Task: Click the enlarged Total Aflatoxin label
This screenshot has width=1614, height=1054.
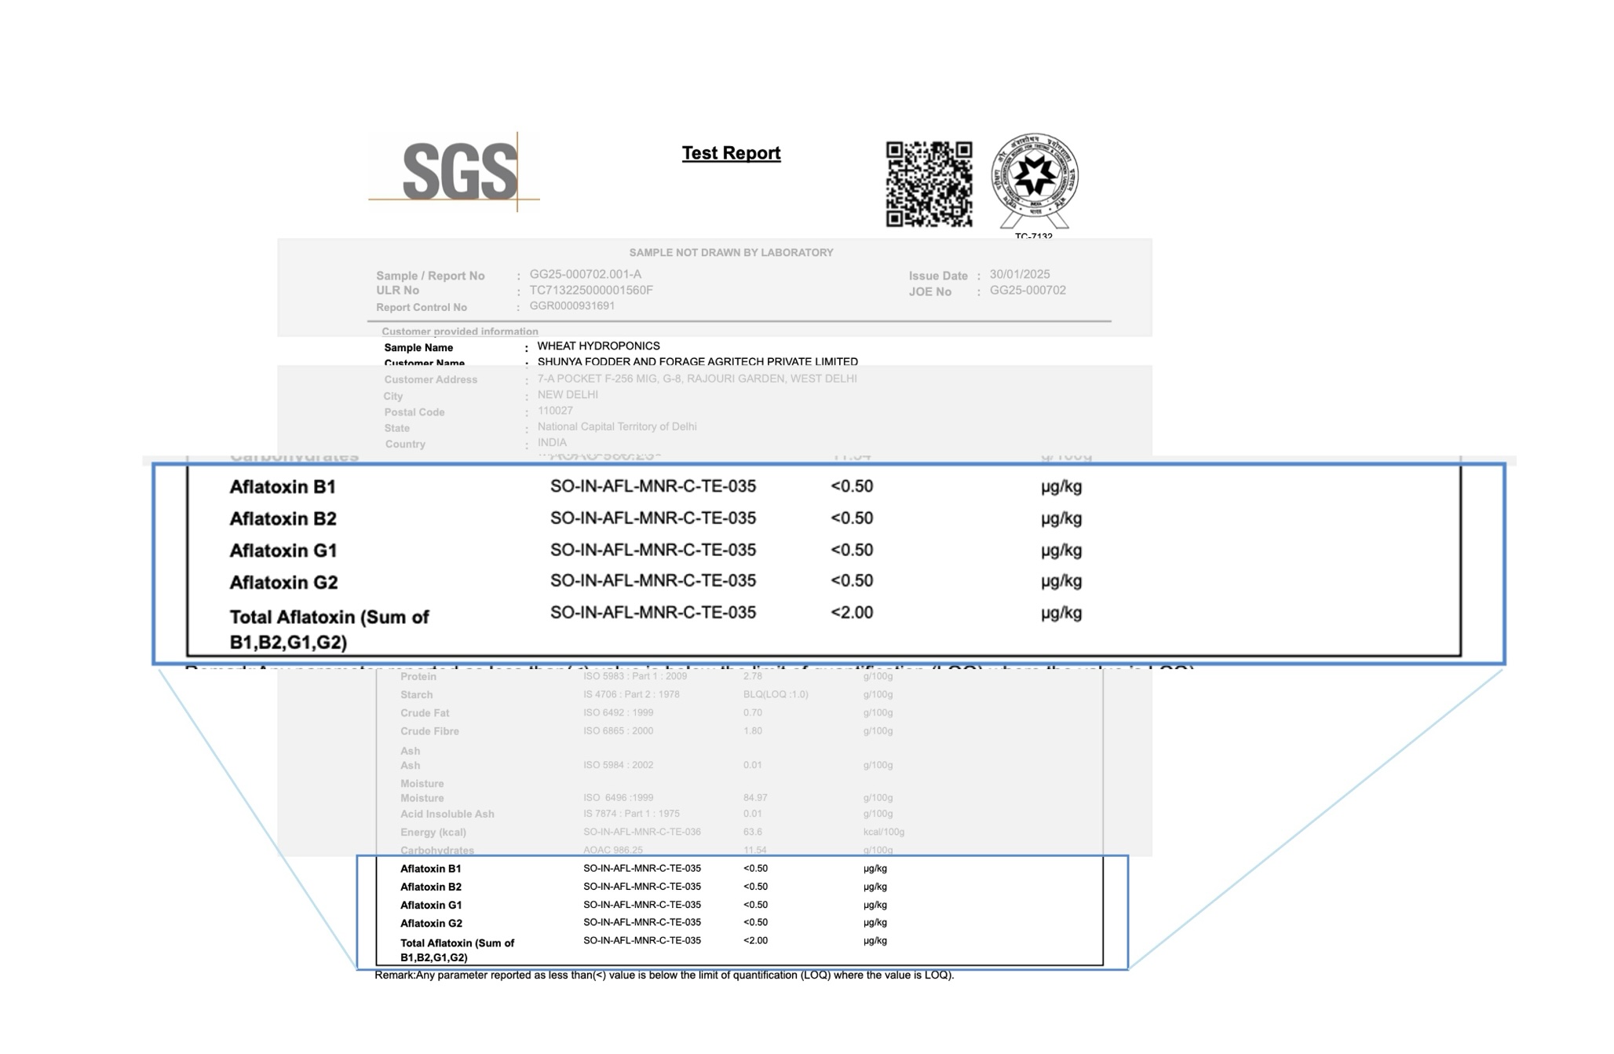Action: 329,629
